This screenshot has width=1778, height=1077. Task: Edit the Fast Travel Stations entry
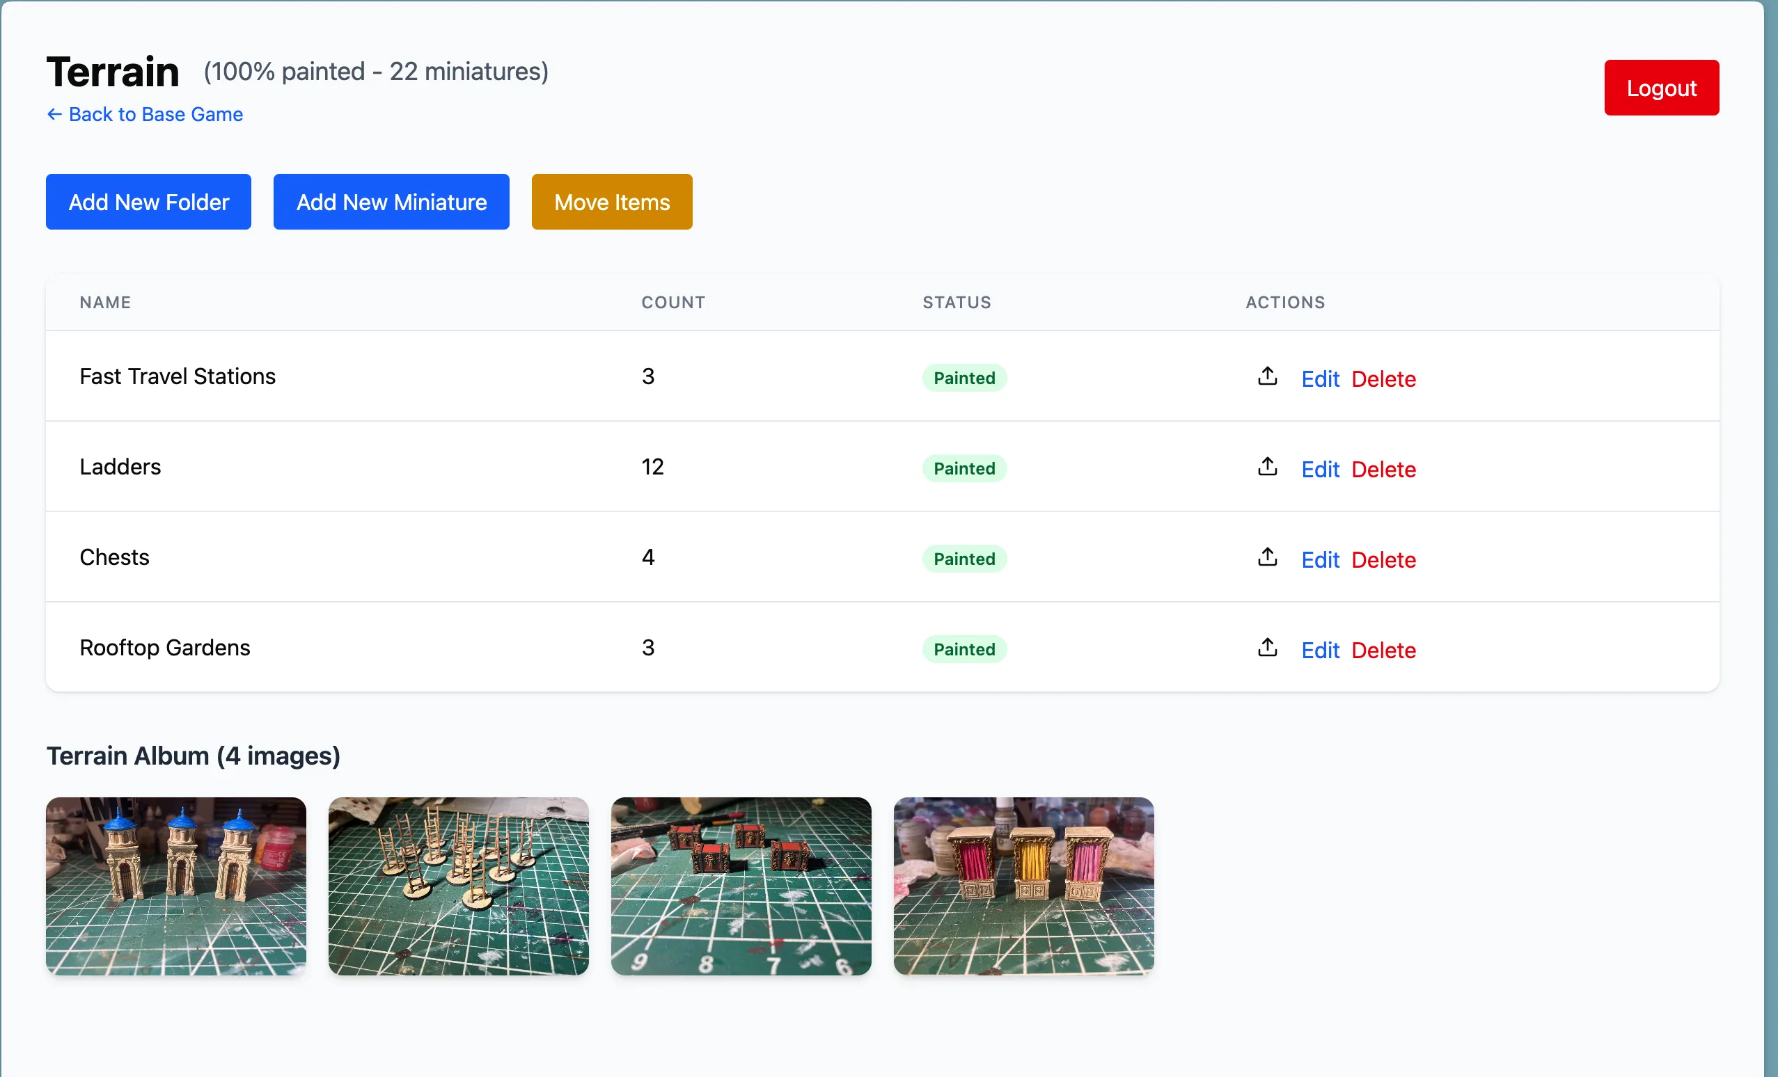(1319, 378)
